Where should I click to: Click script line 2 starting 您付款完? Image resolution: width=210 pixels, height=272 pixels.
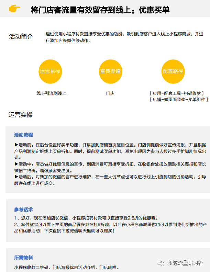pos(111,228)
